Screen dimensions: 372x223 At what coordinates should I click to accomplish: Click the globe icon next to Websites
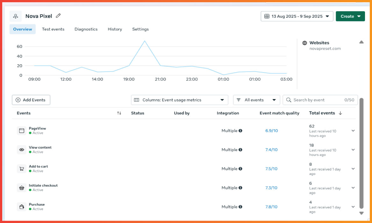tap(305, 42)
